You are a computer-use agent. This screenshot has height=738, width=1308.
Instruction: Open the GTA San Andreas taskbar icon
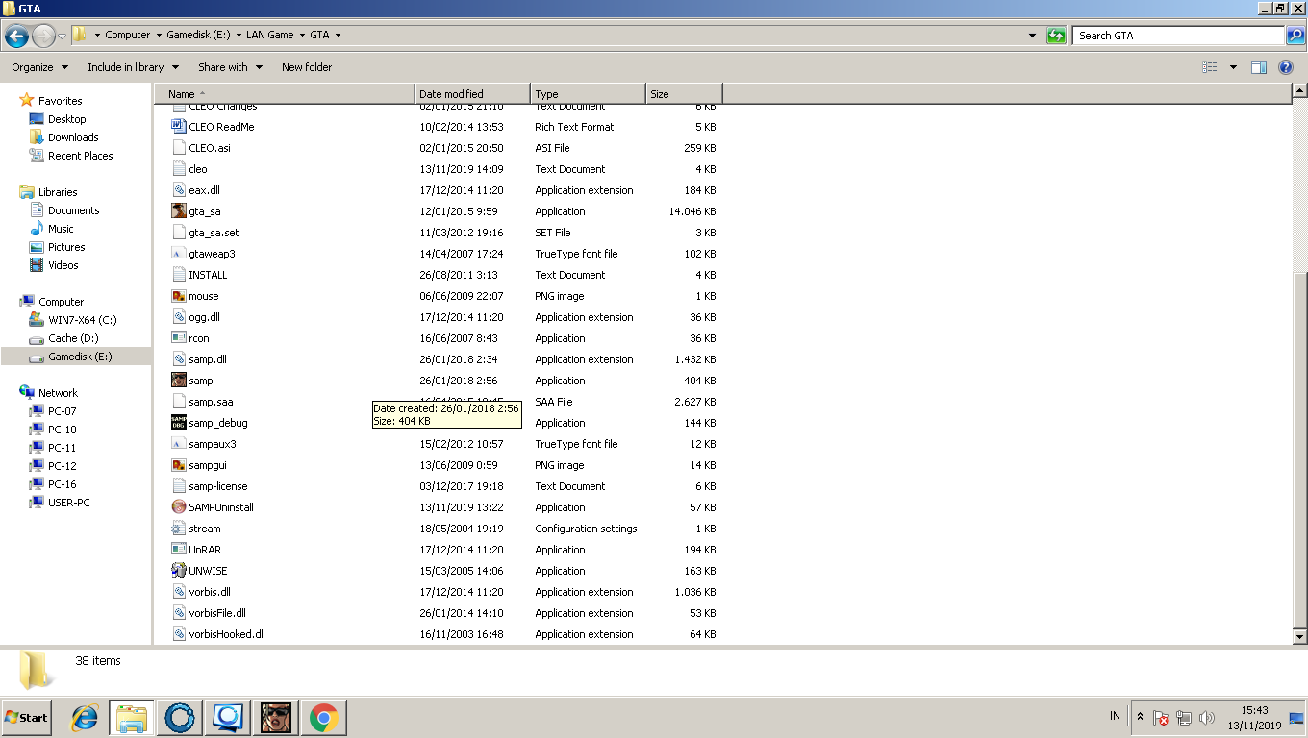click(276, 718)
